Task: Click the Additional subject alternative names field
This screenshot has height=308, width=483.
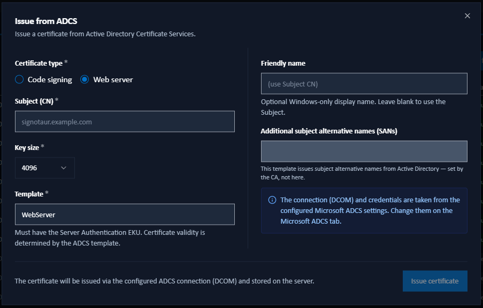Action: (364, 151)
